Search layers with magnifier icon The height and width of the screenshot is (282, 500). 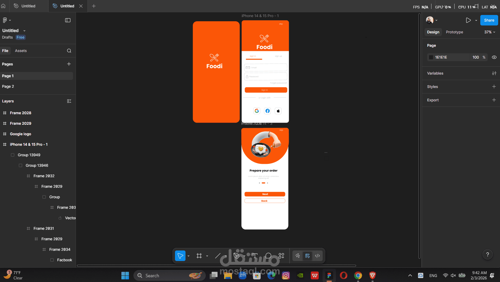[69, 51]
